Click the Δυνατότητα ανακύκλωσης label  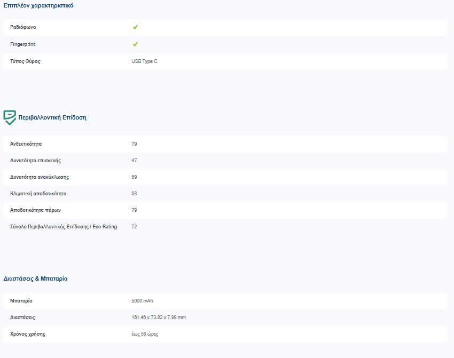(40, 177)
